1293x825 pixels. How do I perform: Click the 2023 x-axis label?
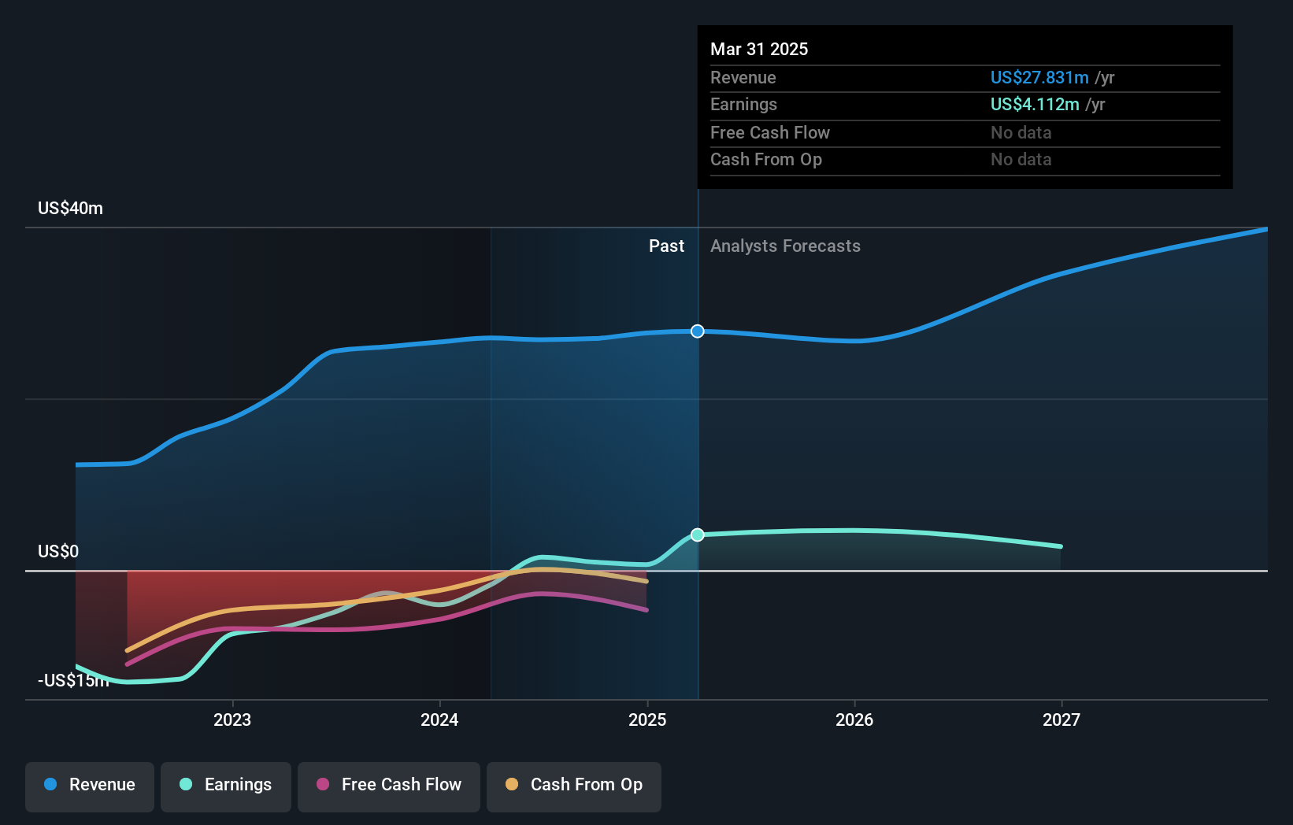(x=232, y=720)
